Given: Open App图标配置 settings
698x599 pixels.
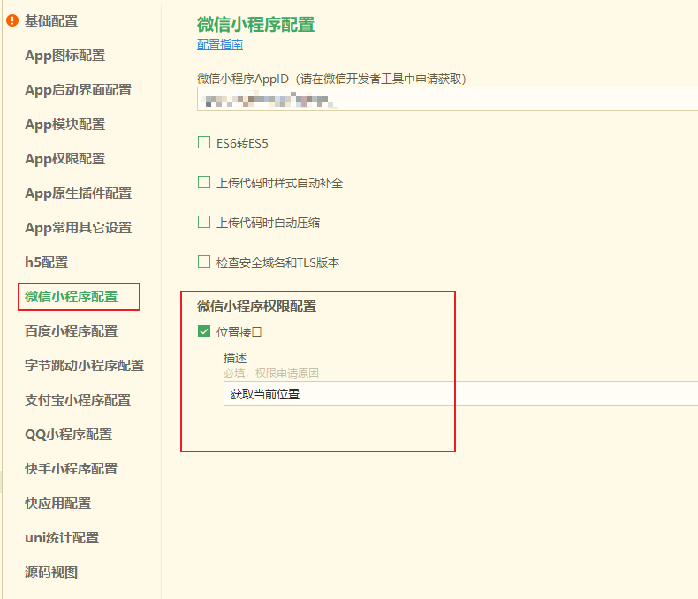Looking at the screenshot, I should coord(65,56).
